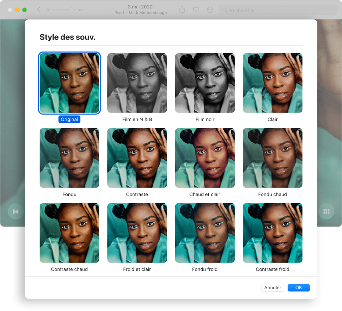The width and height of the screenshot is (342, 311).
Task: Click the heart Favorite icon
Action: [196, 10]
